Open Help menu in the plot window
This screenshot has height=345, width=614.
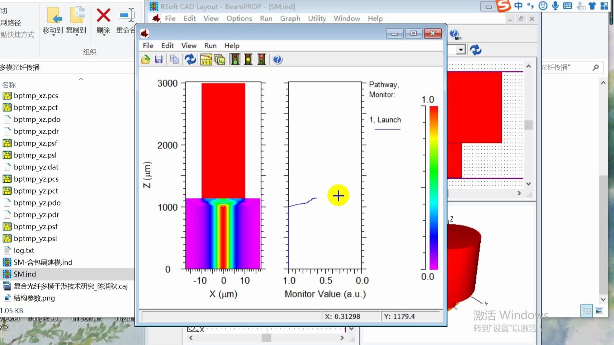(232, 45)
